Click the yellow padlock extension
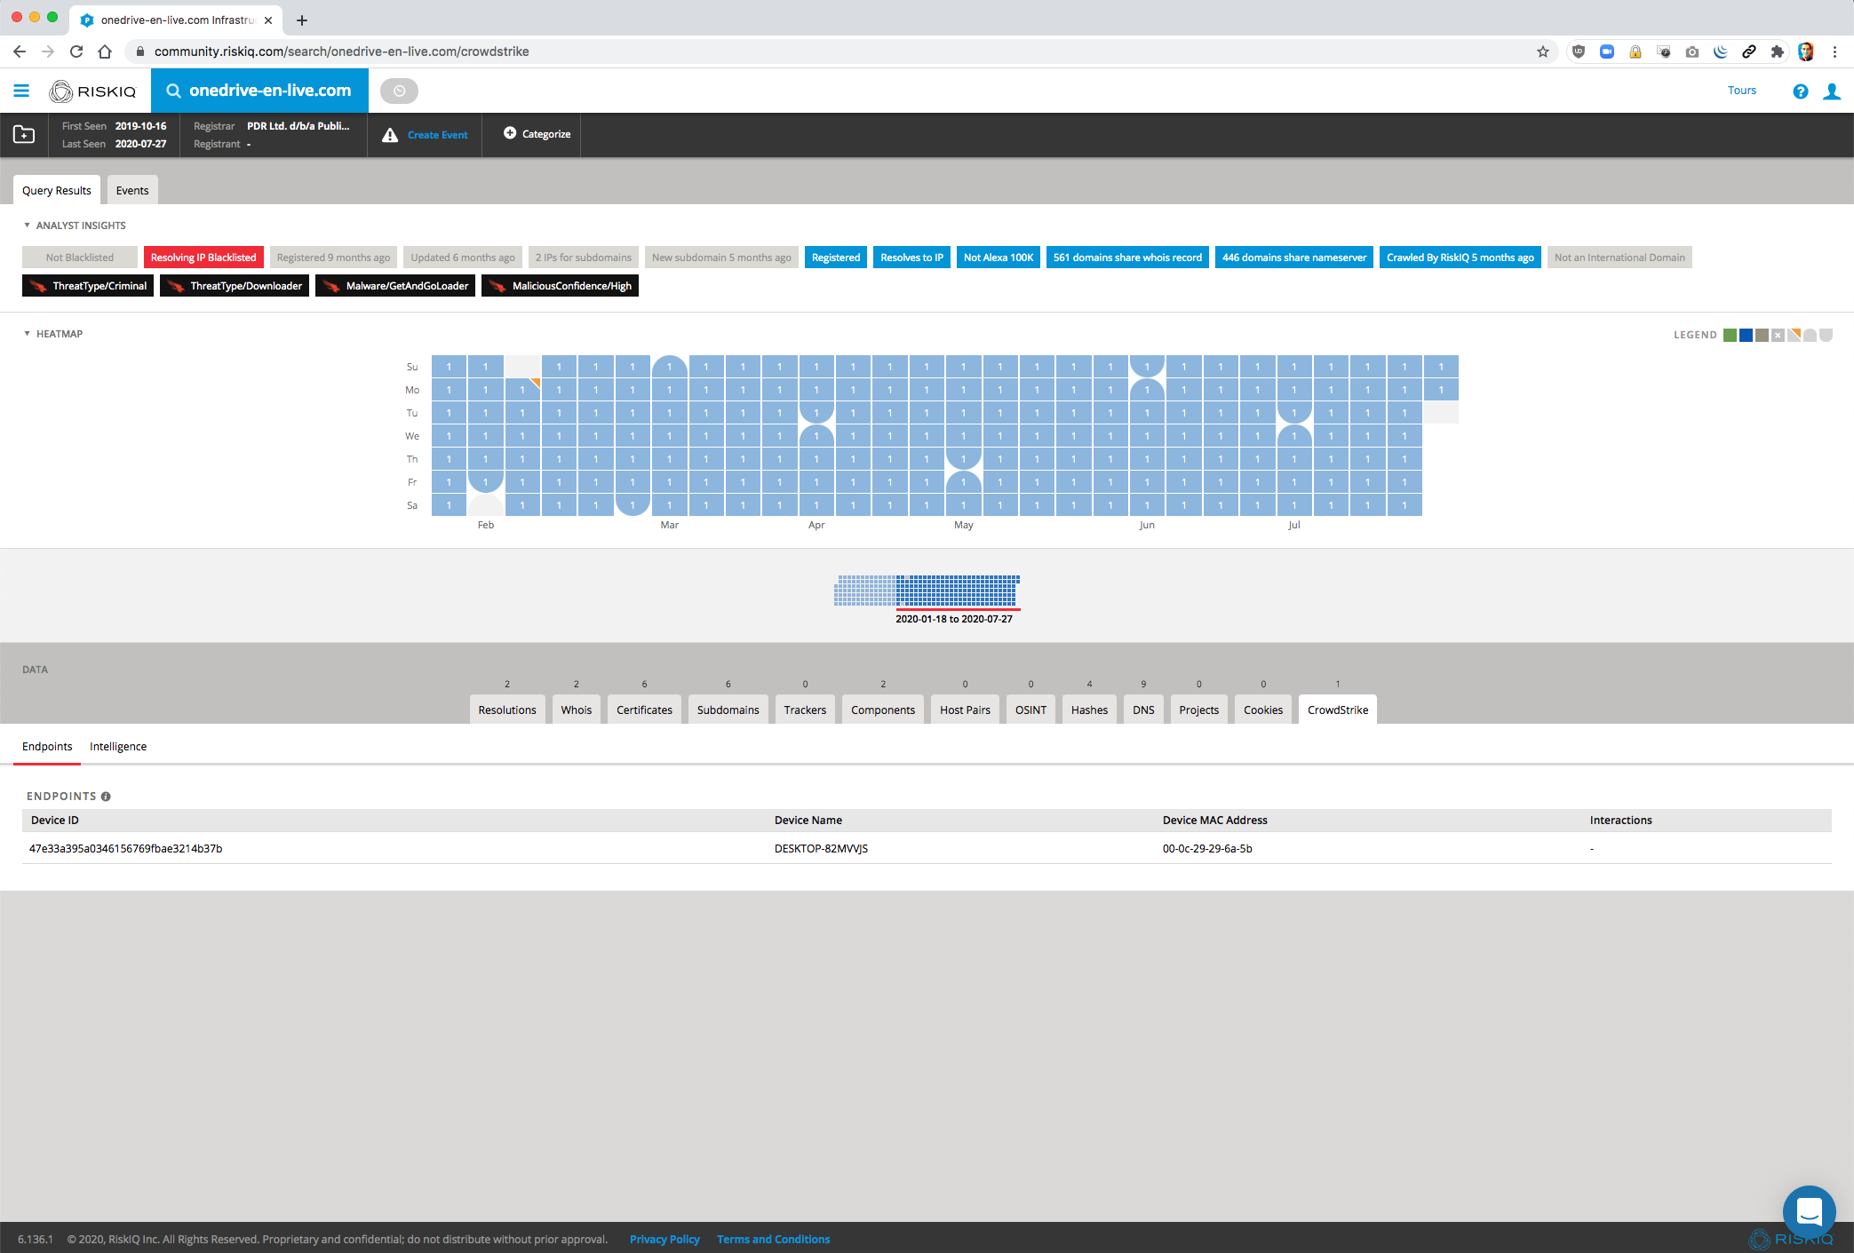The image size is (1854, 1253). [1635, 52]
